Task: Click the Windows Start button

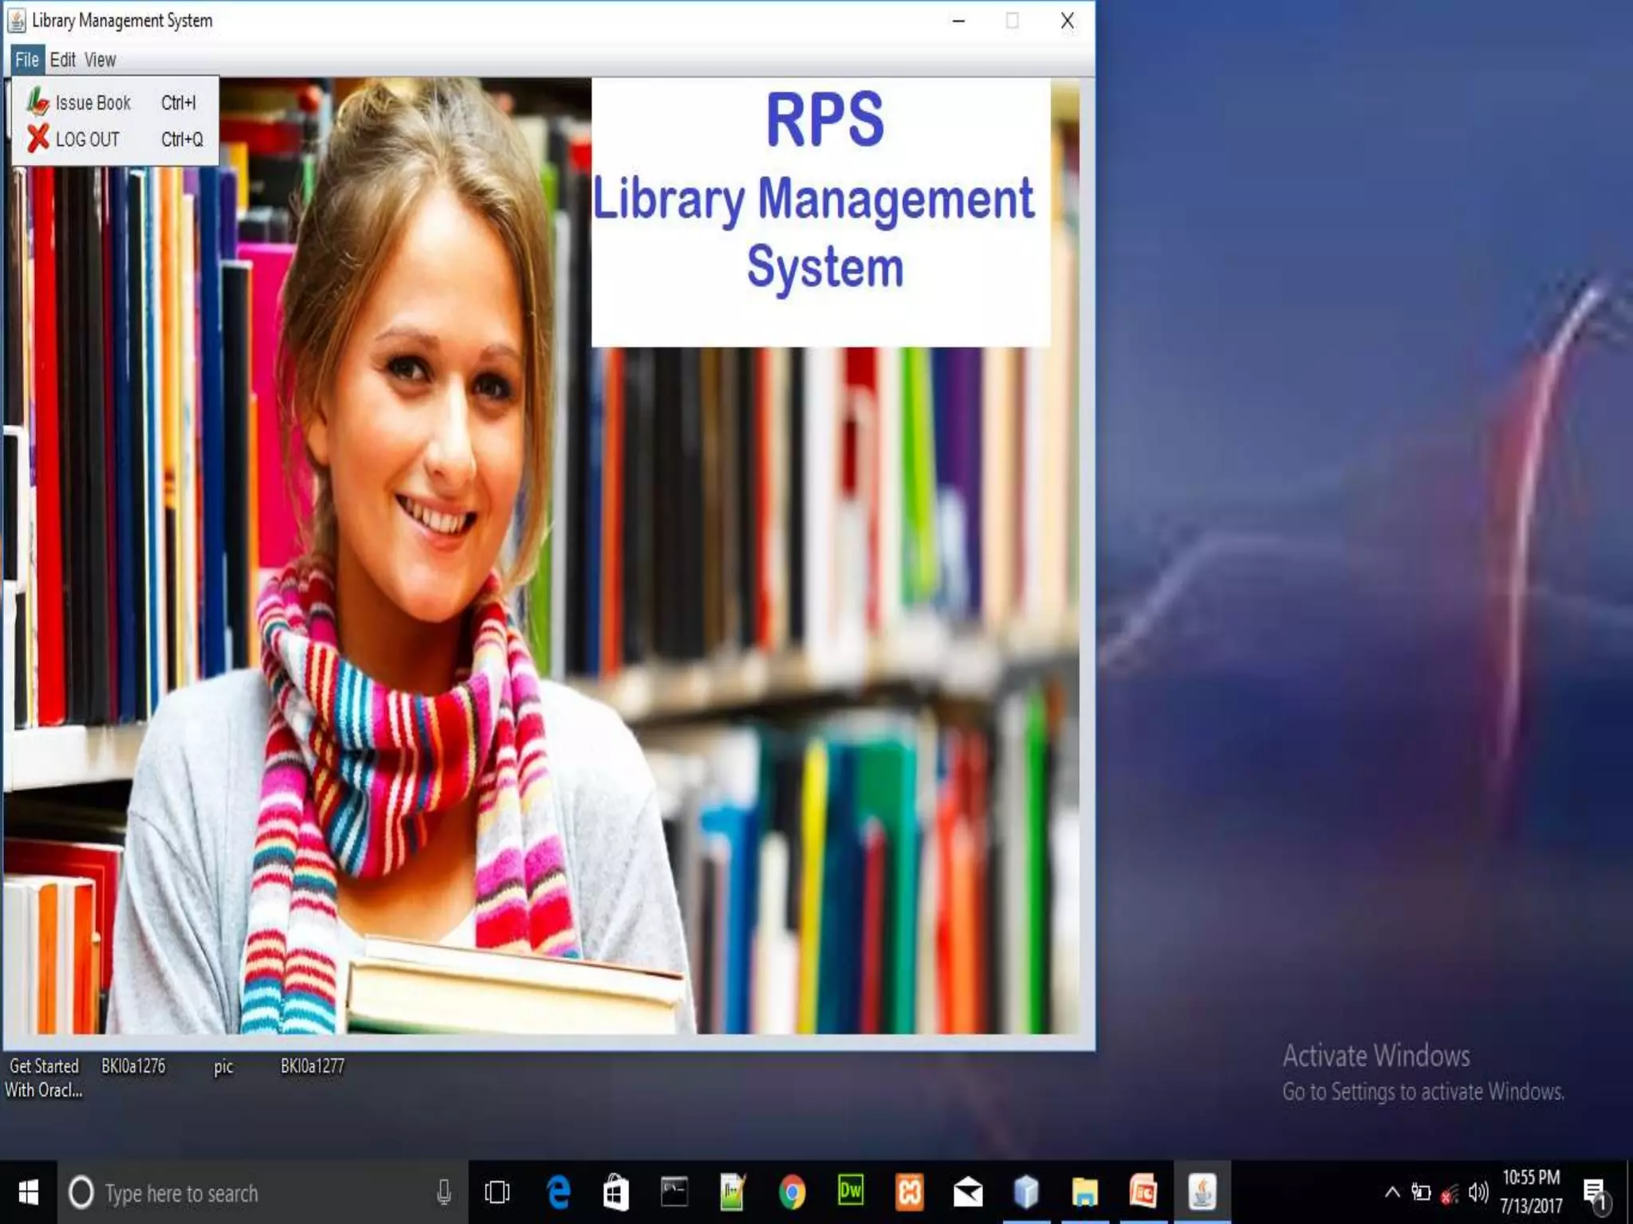Action: [x=29, y=1192]
